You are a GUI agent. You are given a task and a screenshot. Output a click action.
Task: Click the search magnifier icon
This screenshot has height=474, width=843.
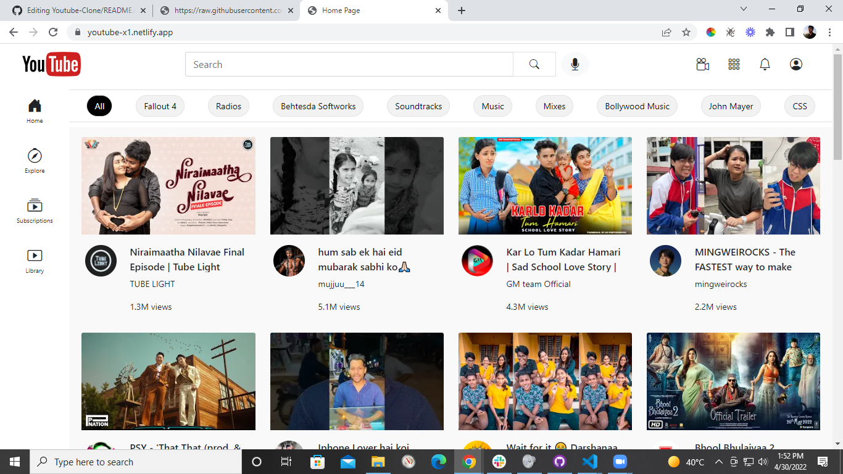click(x=534, y=64)
